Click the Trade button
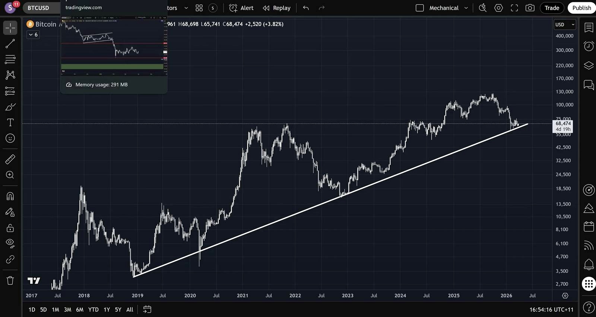Image resolution: width=596 pixels, height=317 pixels. [552, 8]
